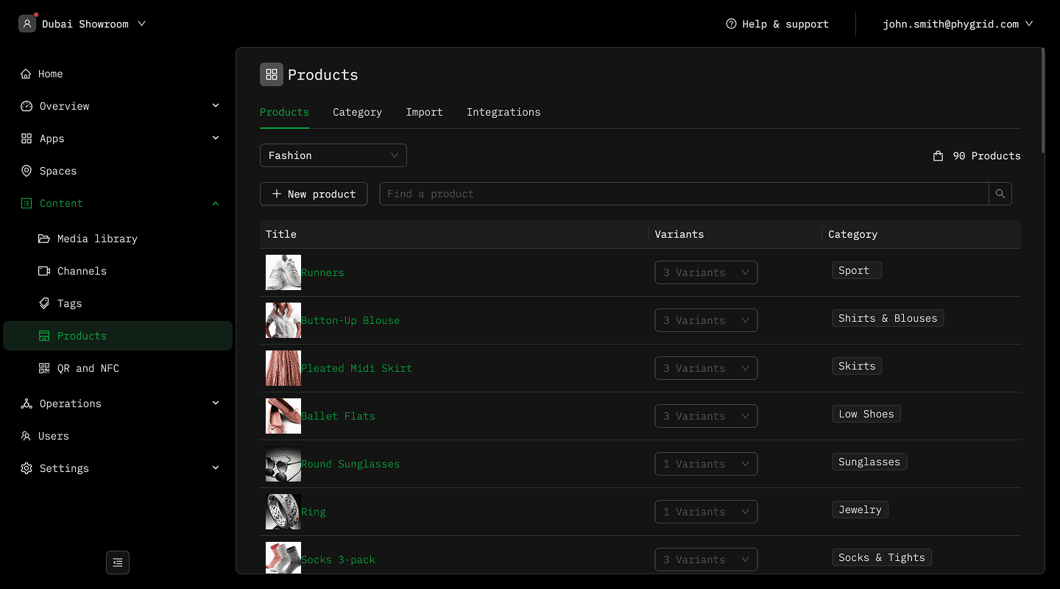The height and width of the screenshot is (589, 1060).
Task: Open the Fashion catalog dropdown
Action: click(333, 155)
